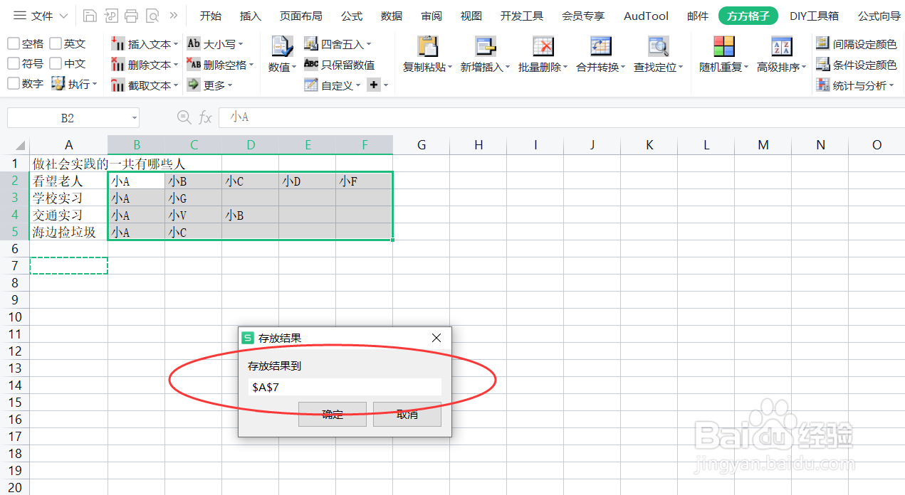This screenshot has width=905, height=495.
Task: Click the Save icon in quick access toolbar
Action: [x=89, y=16]
